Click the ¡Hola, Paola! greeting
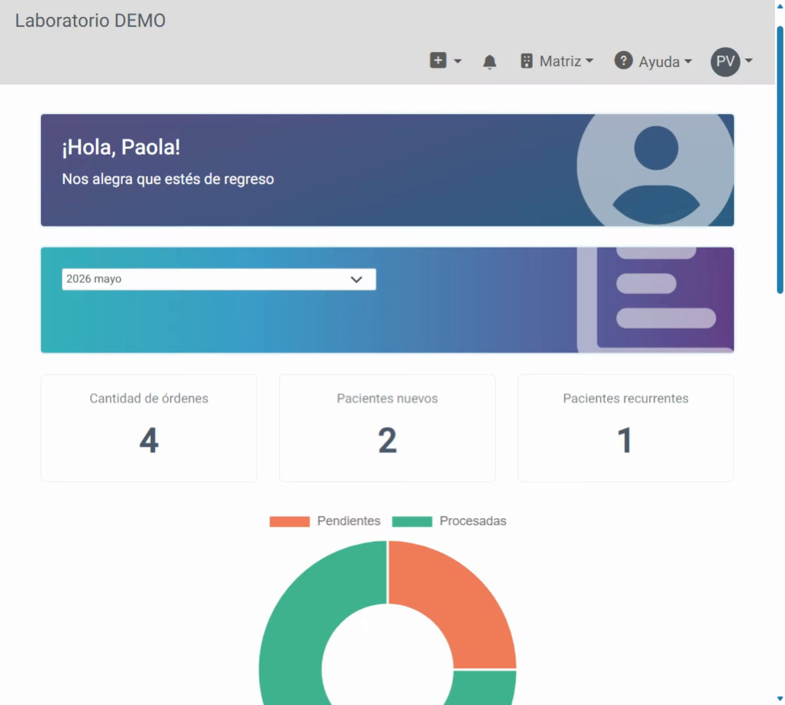The width and height of the screenshot is (785, 705). click(x=121, y=147)
